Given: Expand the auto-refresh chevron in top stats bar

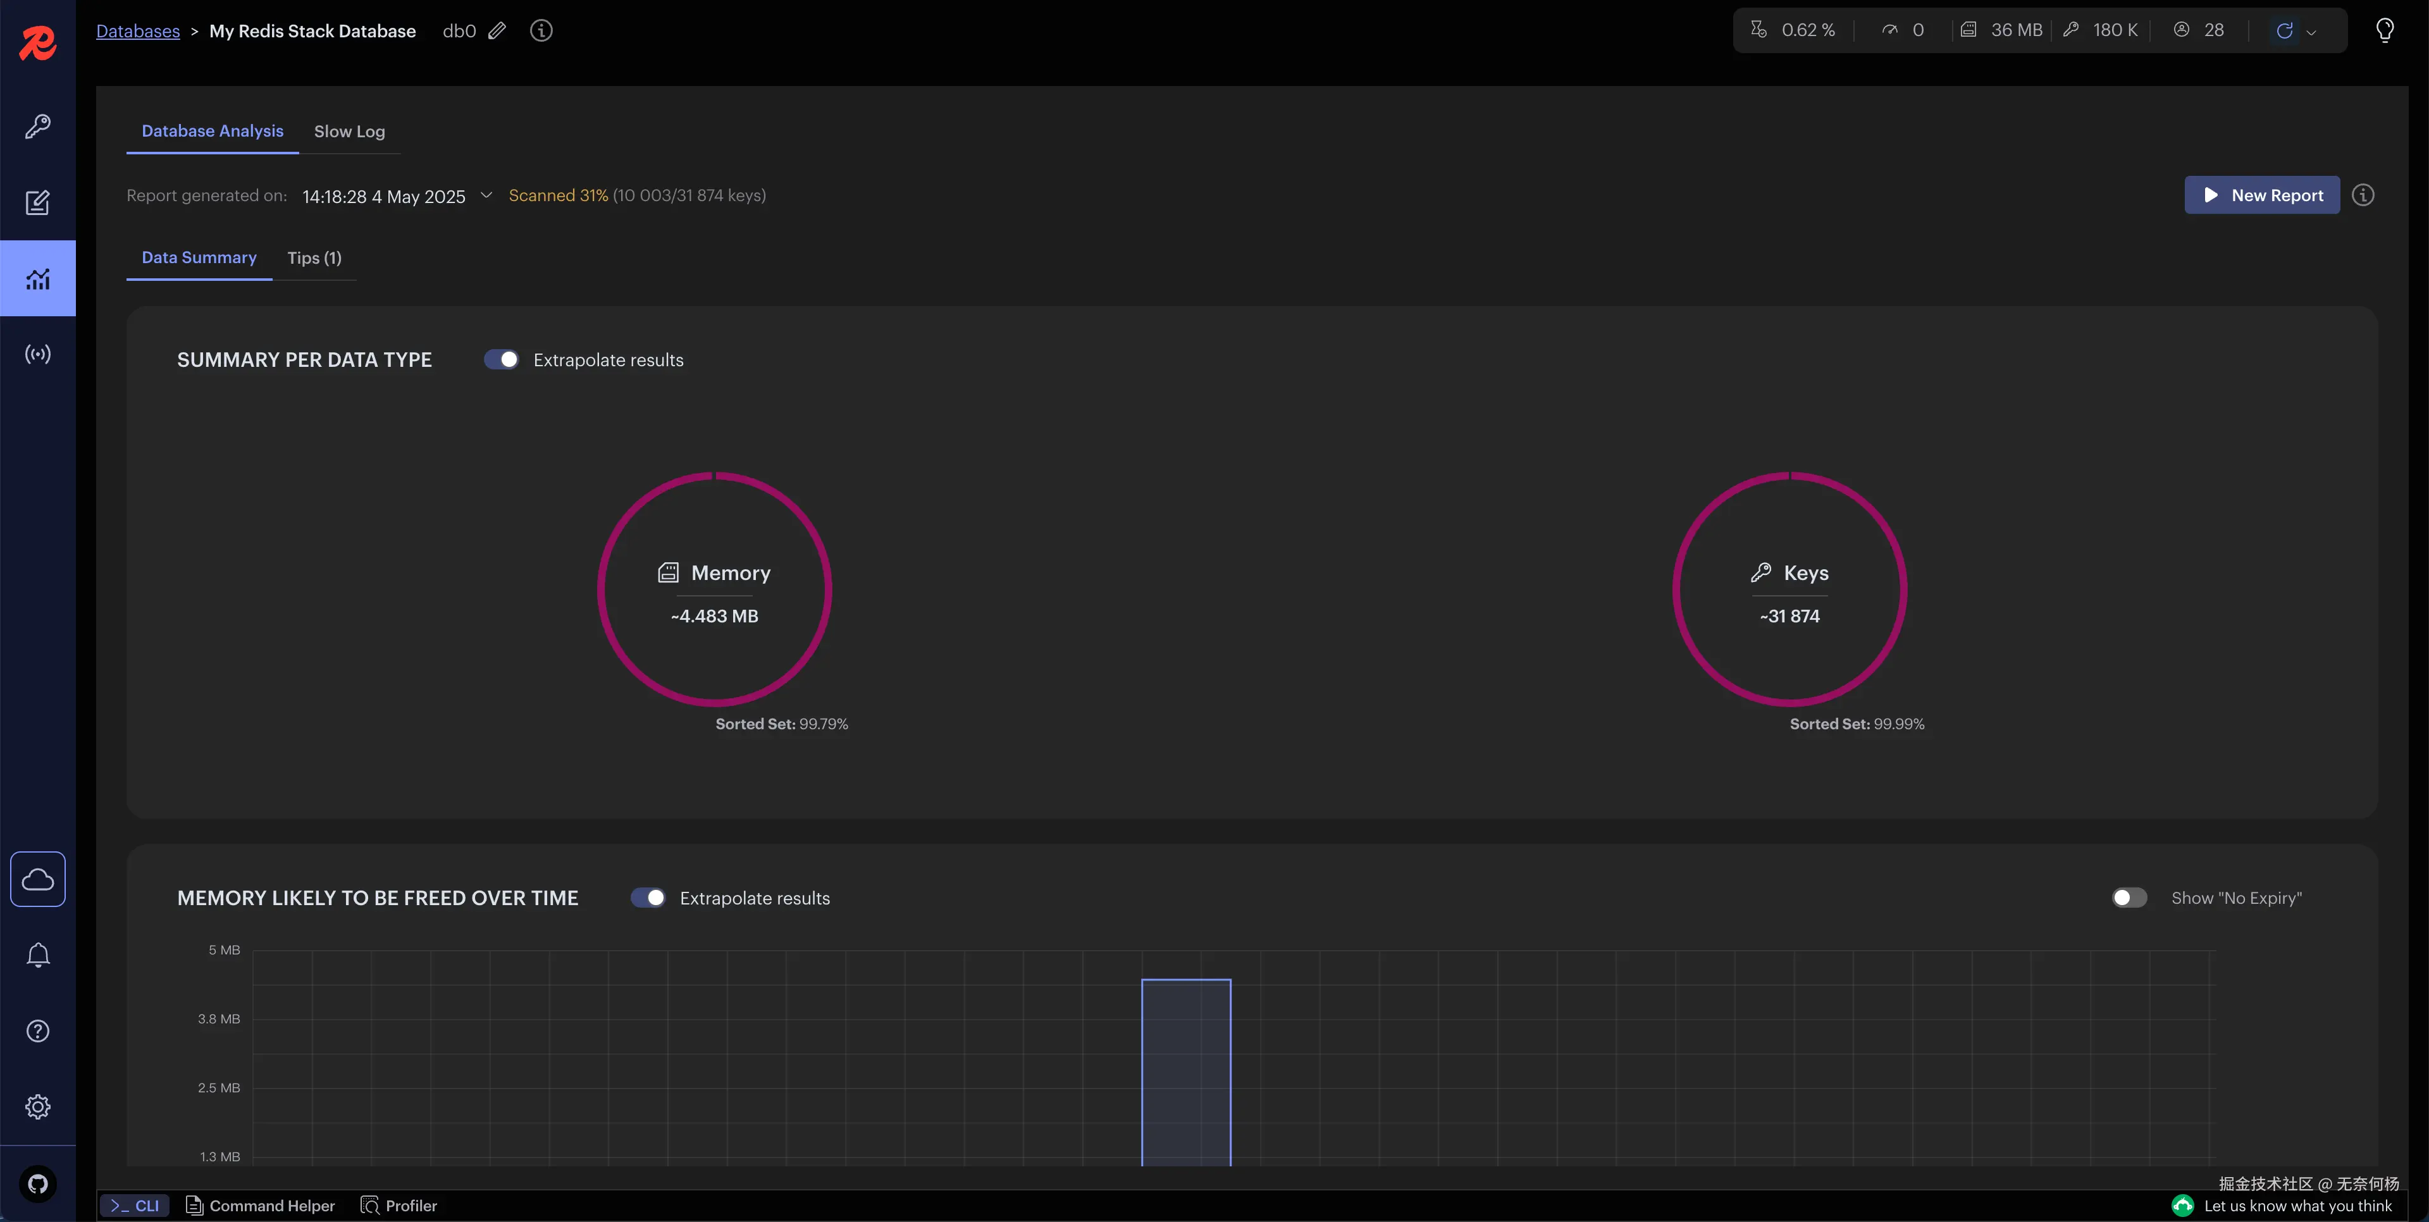Looking at the screenshot, I should tap(2311, 31).
